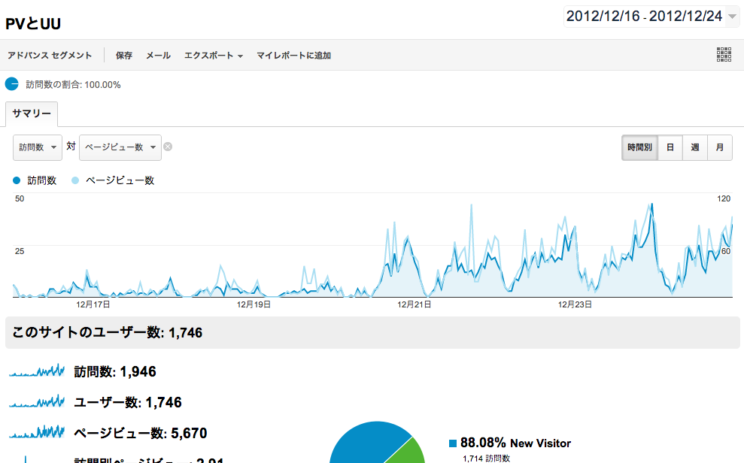Click the 12月23日 axis label
744x463 pixels.
pos(575,304)
